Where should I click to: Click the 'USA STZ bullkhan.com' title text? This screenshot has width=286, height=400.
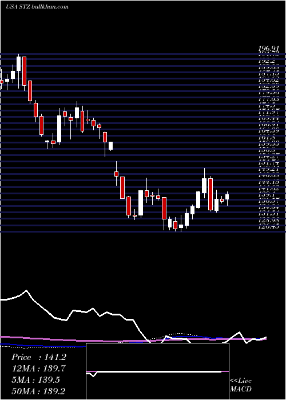coord(37,7)
